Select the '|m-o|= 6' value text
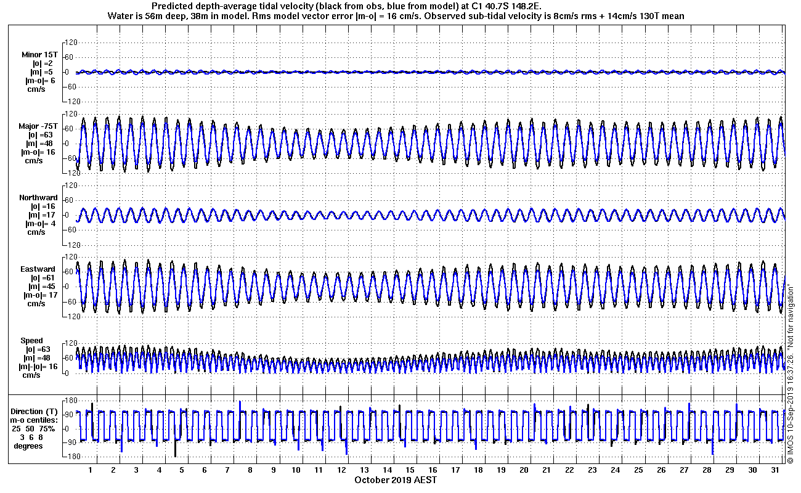 click(40, 81)
